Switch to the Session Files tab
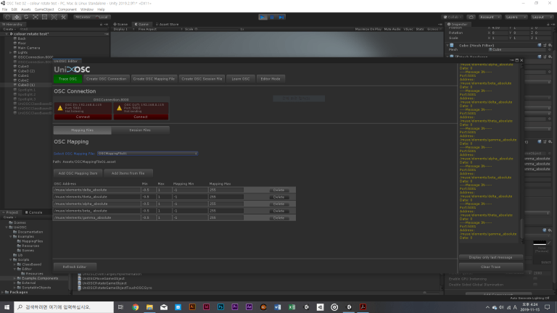557x313 pixels. click(x=140, y=130)
